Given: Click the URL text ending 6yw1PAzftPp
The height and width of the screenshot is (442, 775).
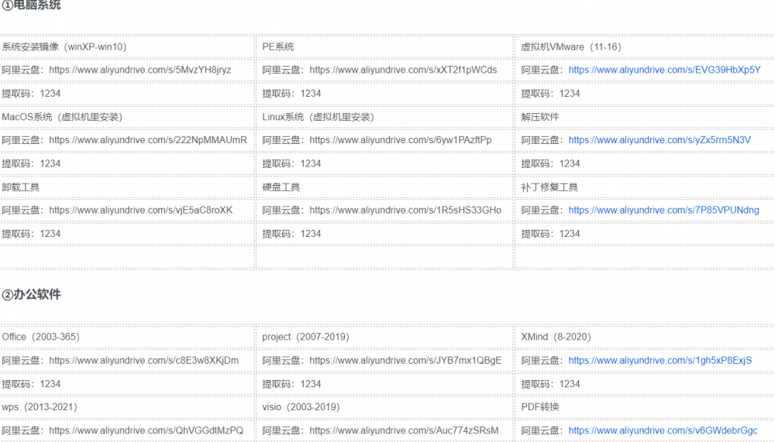Looking at the screenshot, I should (x=401, y=140).
